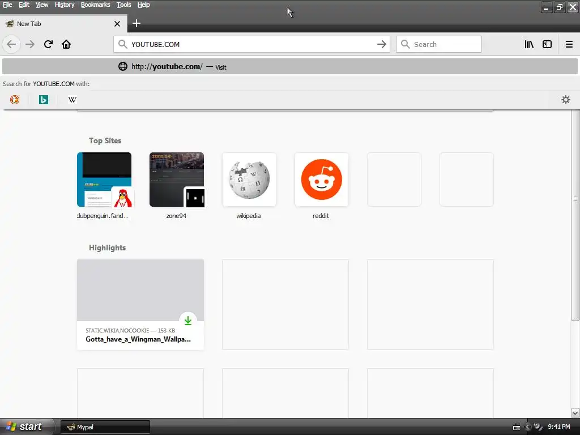
Task: Click the keyboard icon in system tray
Action: [517, 427]
